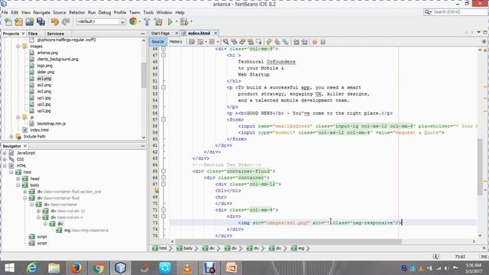This screenshot has width=489, height=275.
Task: Click the Toggle Bookmark icon
Action: [286, 42]
